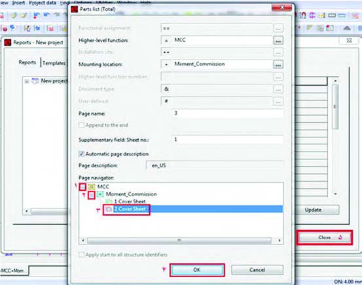Click the undo arrow icon in toolbar

click(46, 15)
